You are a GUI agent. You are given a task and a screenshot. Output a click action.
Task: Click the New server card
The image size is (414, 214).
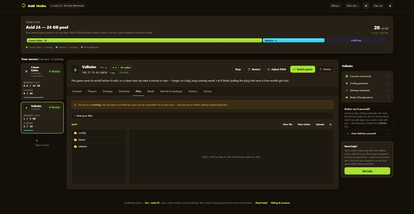(x=42, y=142)
